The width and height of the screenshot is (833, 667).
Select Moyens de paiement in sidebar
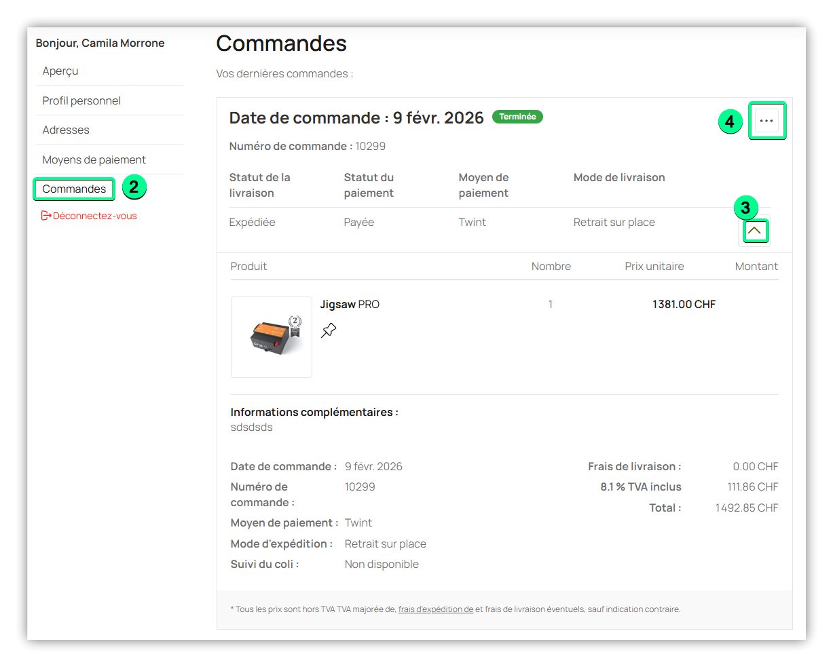(x=94, y=160)
